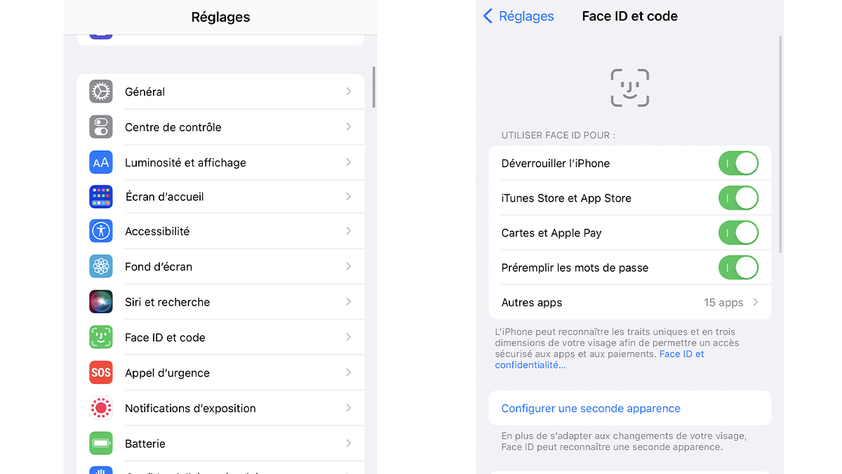Image resolution: width=842 pixels, height=474 pixels.
Task: Choose Écran d'accueil label
Action: coord(164,197)
